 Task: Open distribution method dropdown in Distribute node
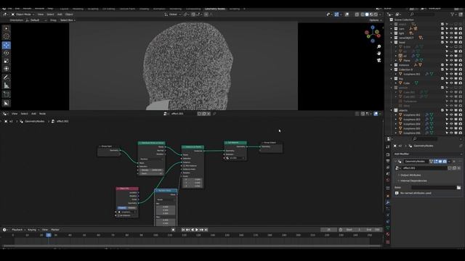[x=151, y=159]
